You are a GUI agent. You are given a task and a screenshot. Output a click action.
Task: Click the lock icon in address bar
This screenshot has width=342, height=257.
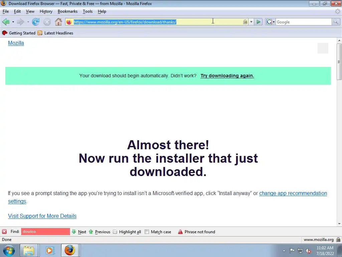point(245,22)
